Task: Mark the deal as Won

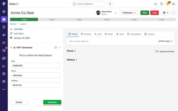Action: pyautogui.click(x=145, y=13)
